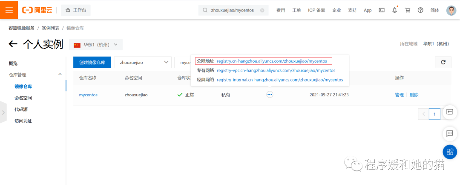Clear the search text with the x icon

pos(262,10)
